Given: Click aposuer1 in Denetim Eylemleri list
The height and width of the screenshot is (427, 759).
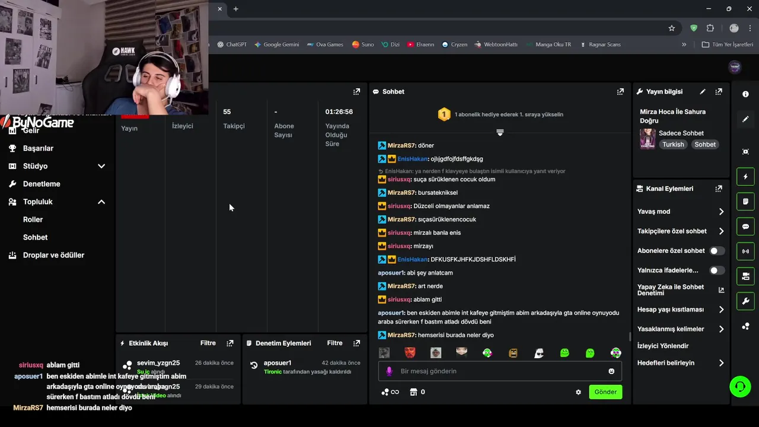Looking at the screenshot, I should click(x=278, y=363).
